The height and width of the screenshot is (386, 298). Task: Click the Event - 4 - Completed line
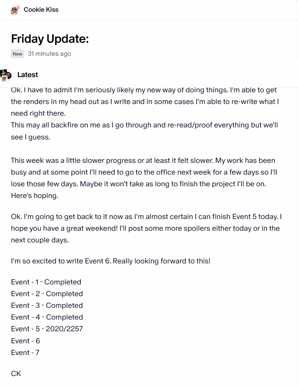tap(47, 317)
